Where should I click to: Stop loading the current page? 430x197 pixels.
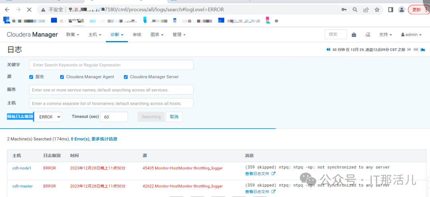[x=29, y=10]
